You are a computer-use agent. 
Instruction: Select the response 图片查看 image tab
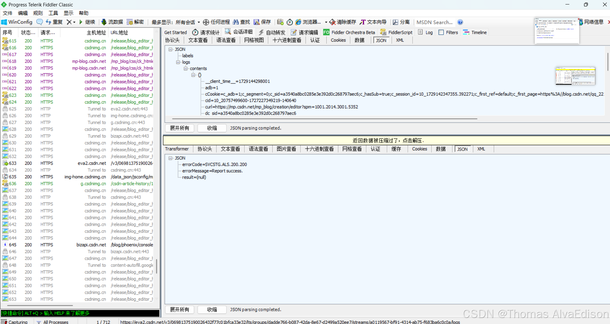[x=286, y=149]
